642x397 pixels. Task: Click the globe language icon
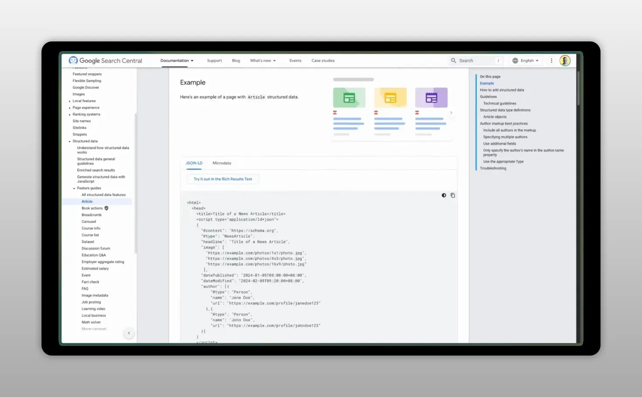tap(515, 61)
